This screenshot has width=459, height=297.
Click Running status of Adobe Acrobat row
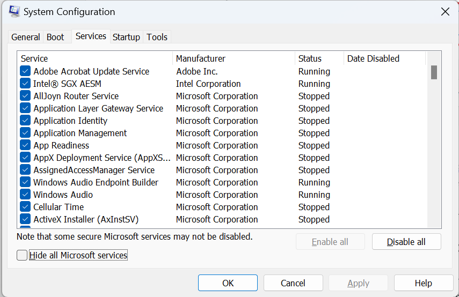(x=314, y=71)
